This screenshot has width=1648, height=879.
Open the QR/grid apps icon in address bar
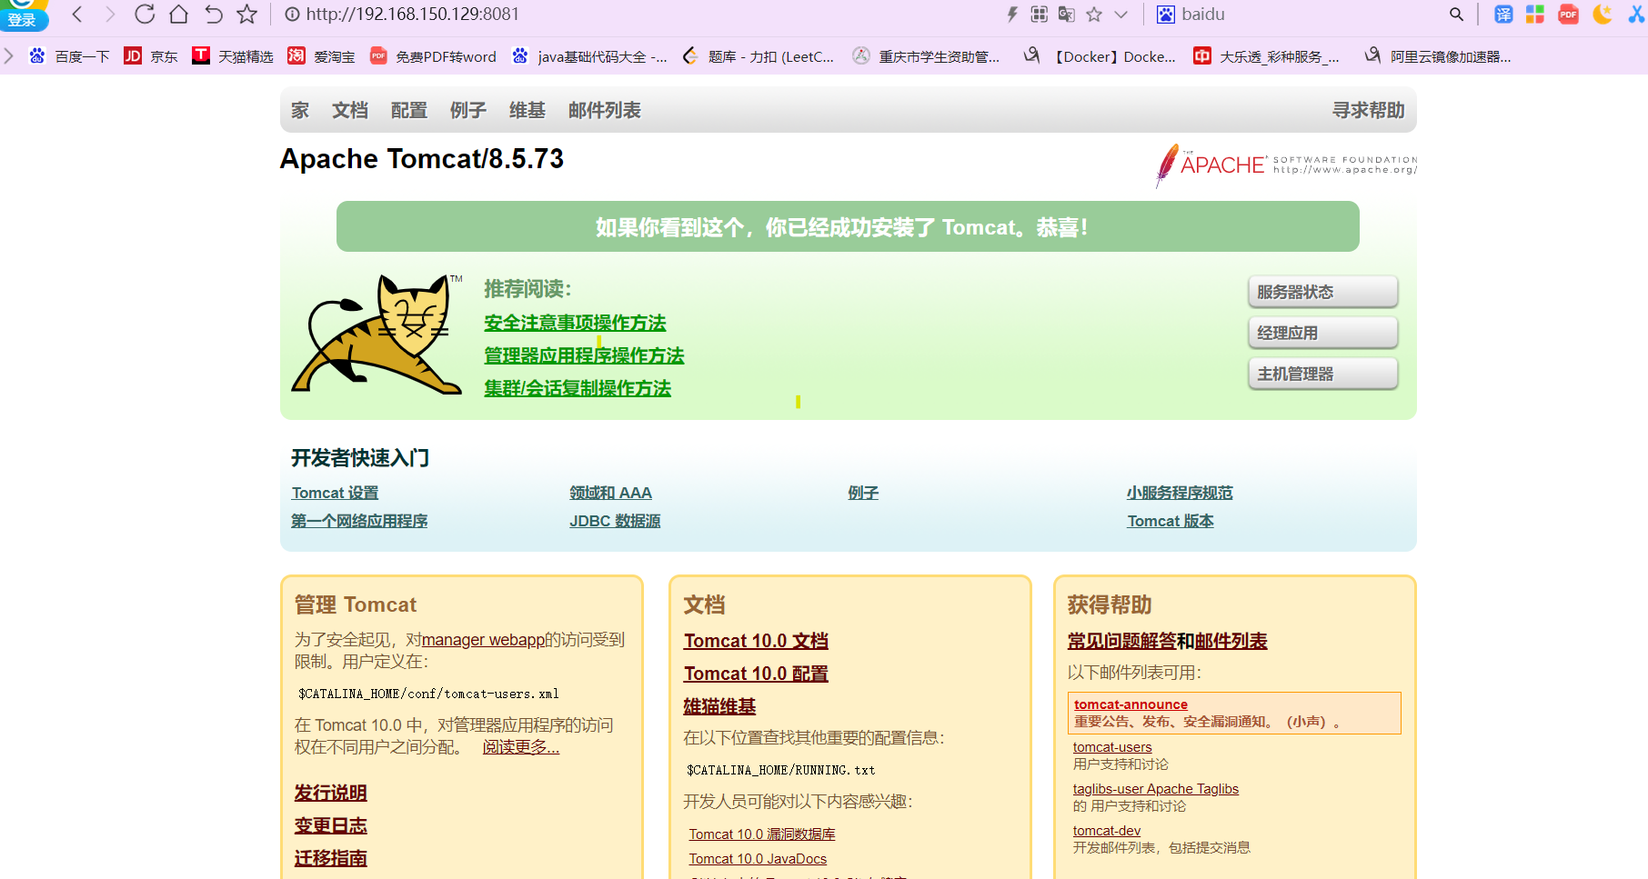[1040, 14]
